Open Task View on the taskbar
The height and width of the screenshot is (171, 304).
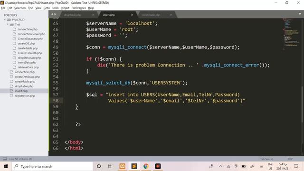tap(110, 166)
